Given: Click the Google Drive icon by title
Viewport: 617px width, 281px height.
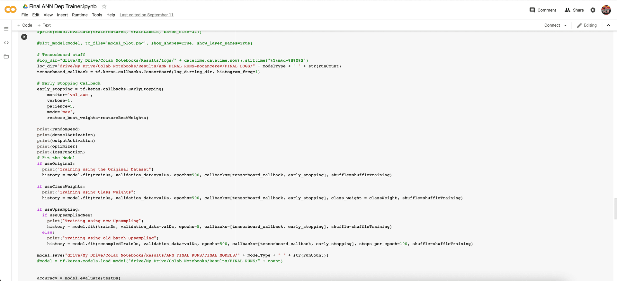Looking at the screenshot, I should pos(25,6).
